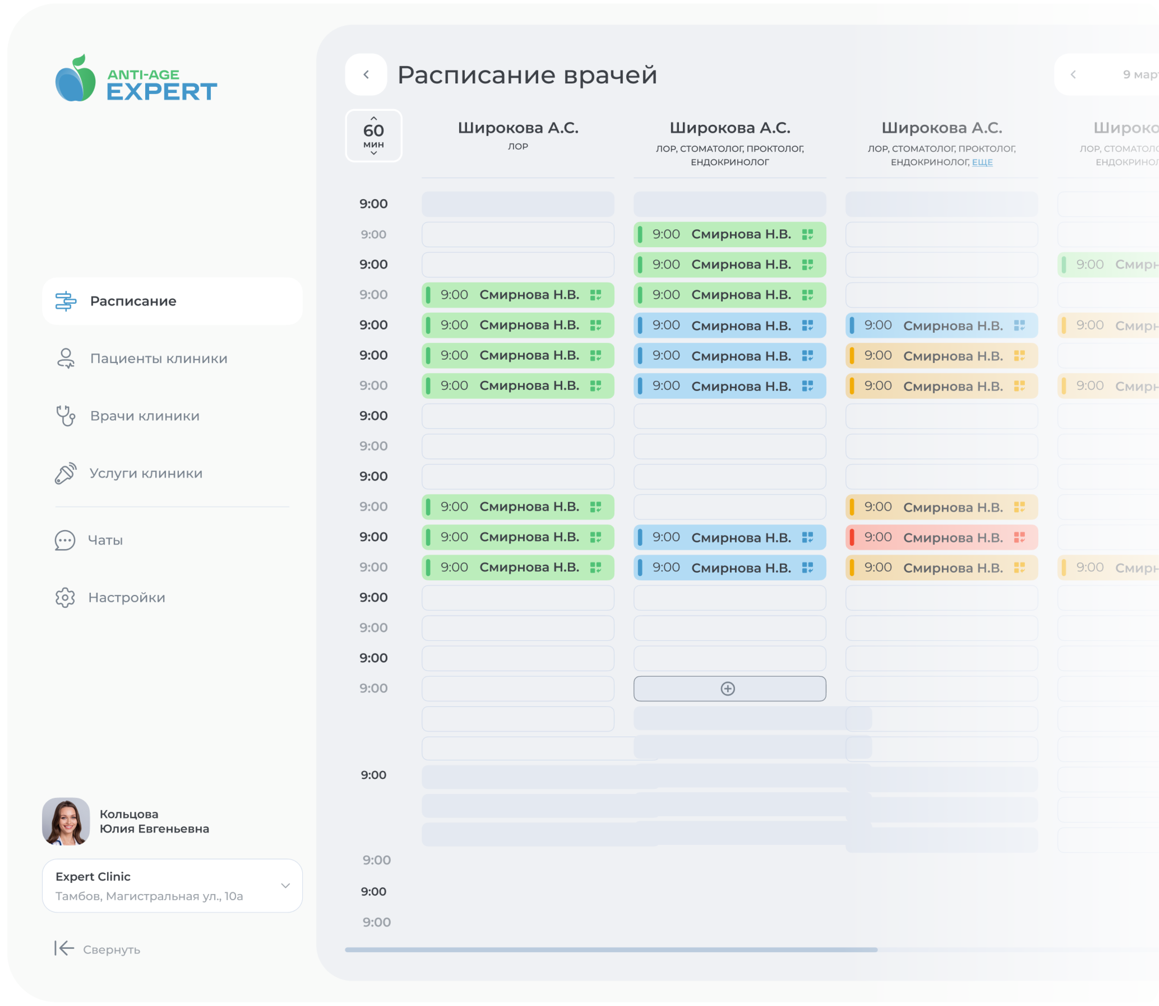
Task: Click Кольцова Юлия Евгеньевна profile photo
Action: 66,821
